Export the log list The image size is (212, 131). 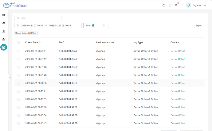(x=199, y=26)
